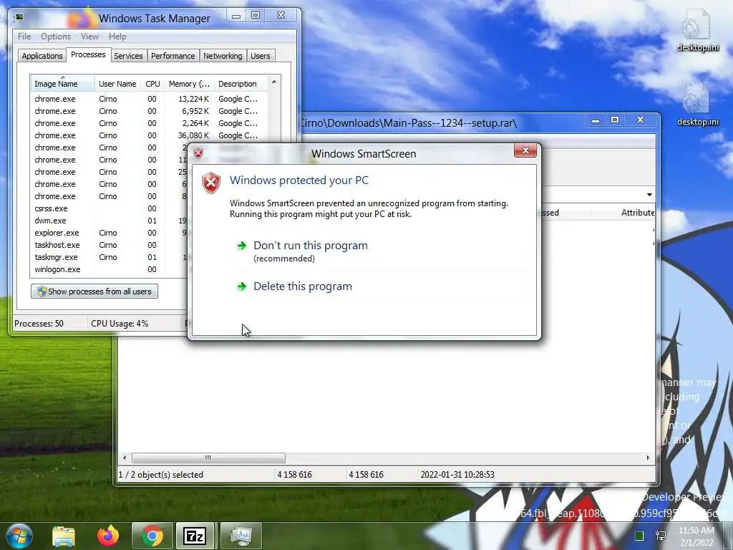The image size is (733, 550).
Task: Click 7-Zip date 2022-01-31 10:28:53
Action: coord(457,475)
